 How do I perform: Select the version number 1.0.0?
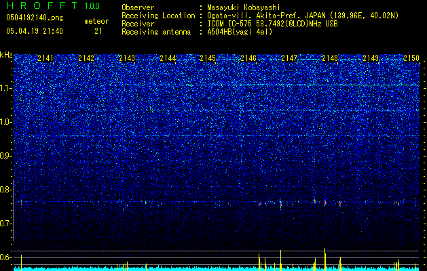click(92, 6)
